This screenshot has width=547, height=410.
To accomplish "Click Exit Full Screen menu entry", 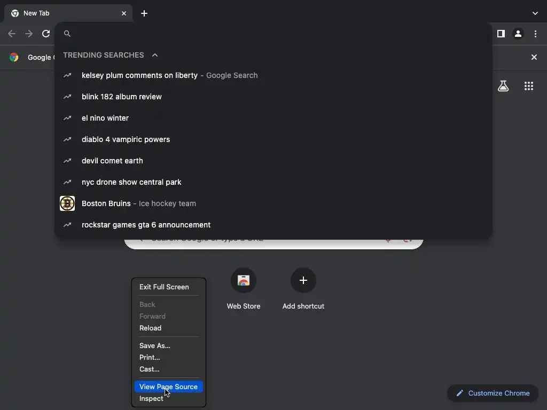I will [164, 287].
